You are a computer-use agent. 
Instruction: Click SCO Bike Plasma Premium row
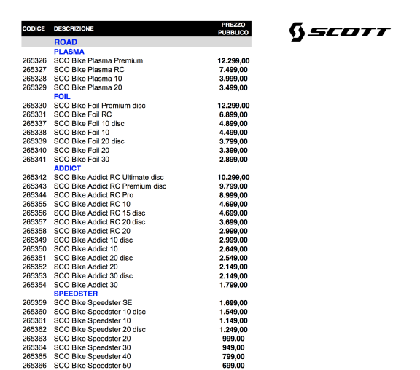click(136, 60)
